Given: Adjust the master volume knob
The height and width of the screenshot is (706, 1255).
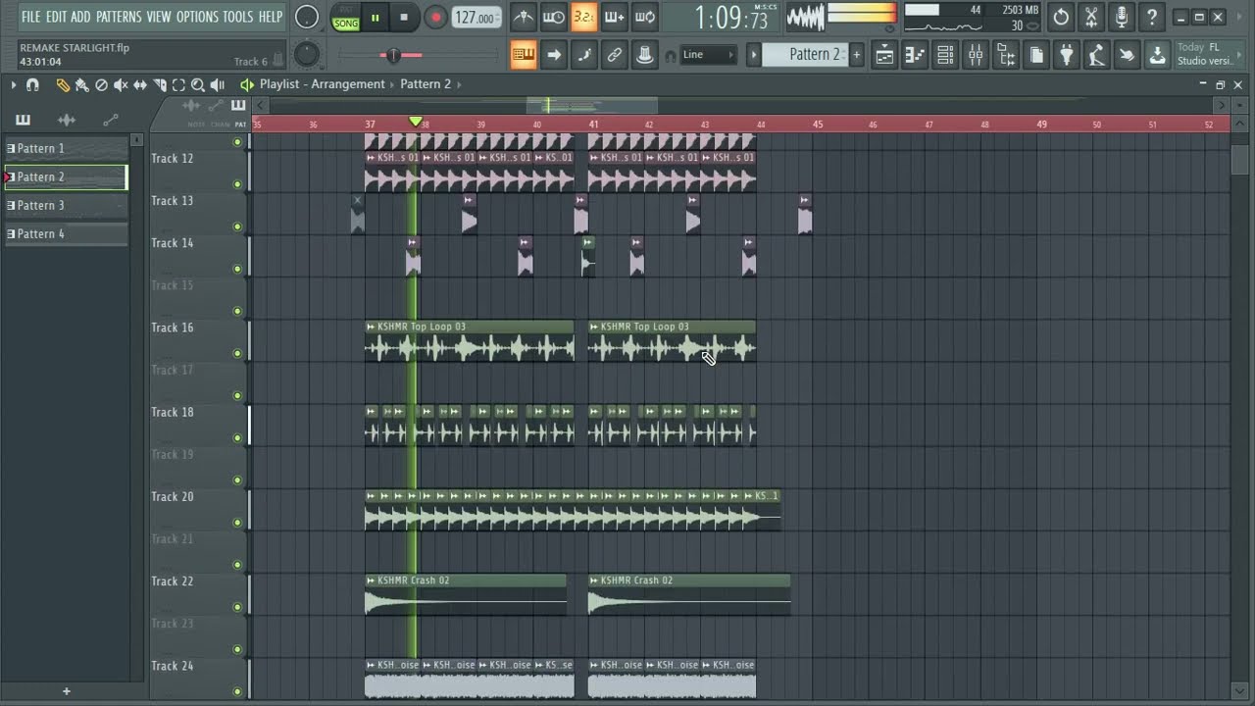Looking at the screenshot, I should (x=307, y=17).
